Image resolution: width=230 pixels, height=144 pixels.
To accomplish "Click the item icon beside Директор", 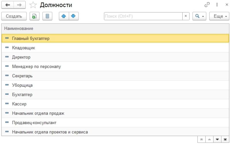I will (7, 57).
